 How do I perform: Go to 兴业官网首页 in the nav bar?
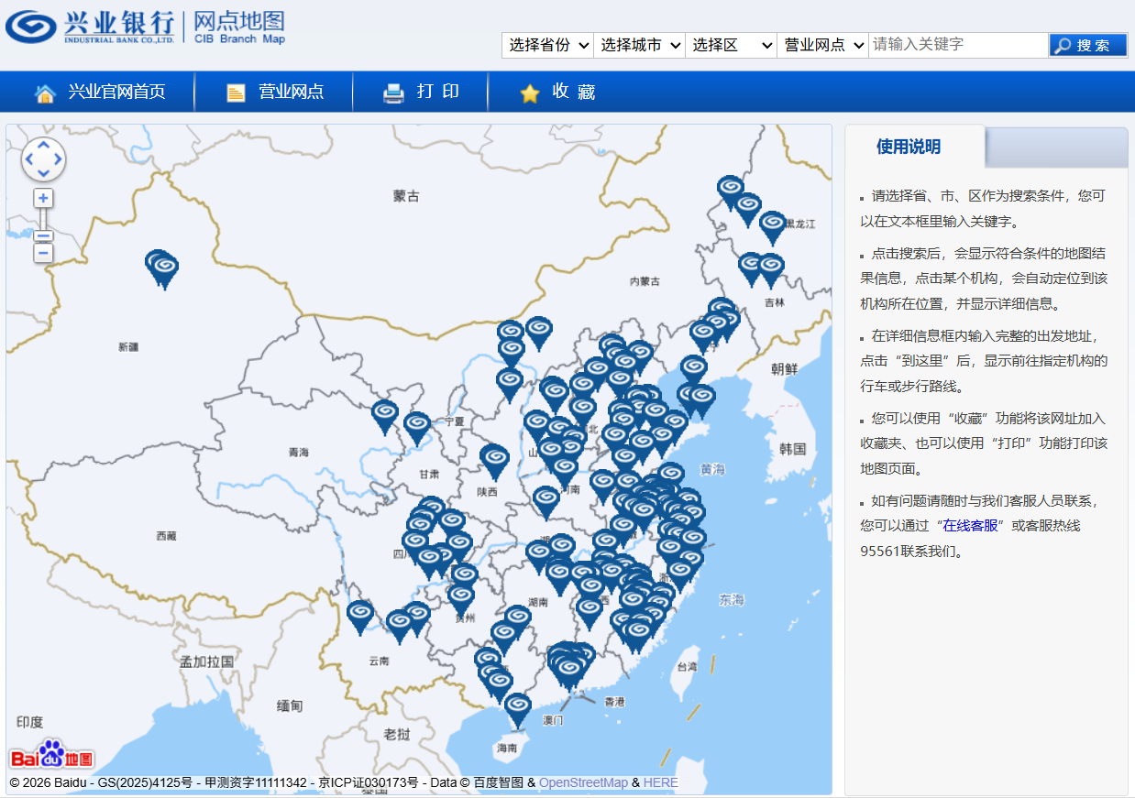click(101, 92)
